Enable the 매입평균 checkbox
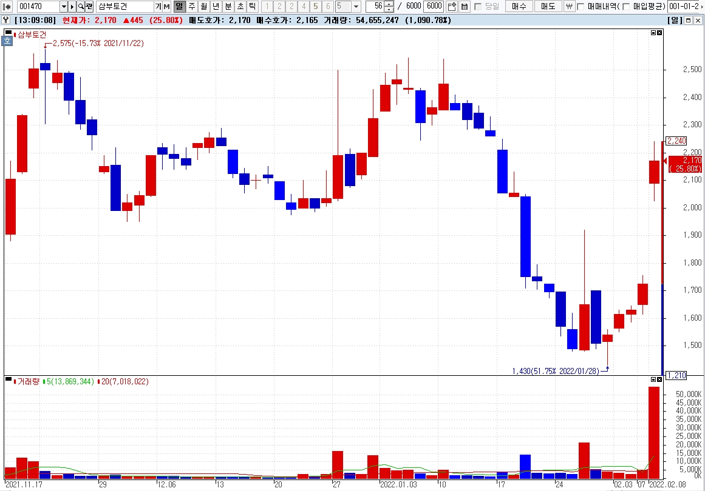 [626, 6]
